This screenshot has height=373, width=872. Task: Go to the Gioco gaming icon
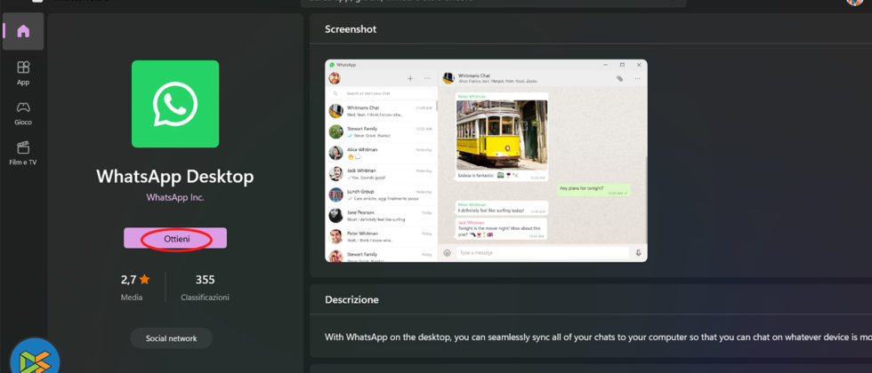click(x=23, y=107)
